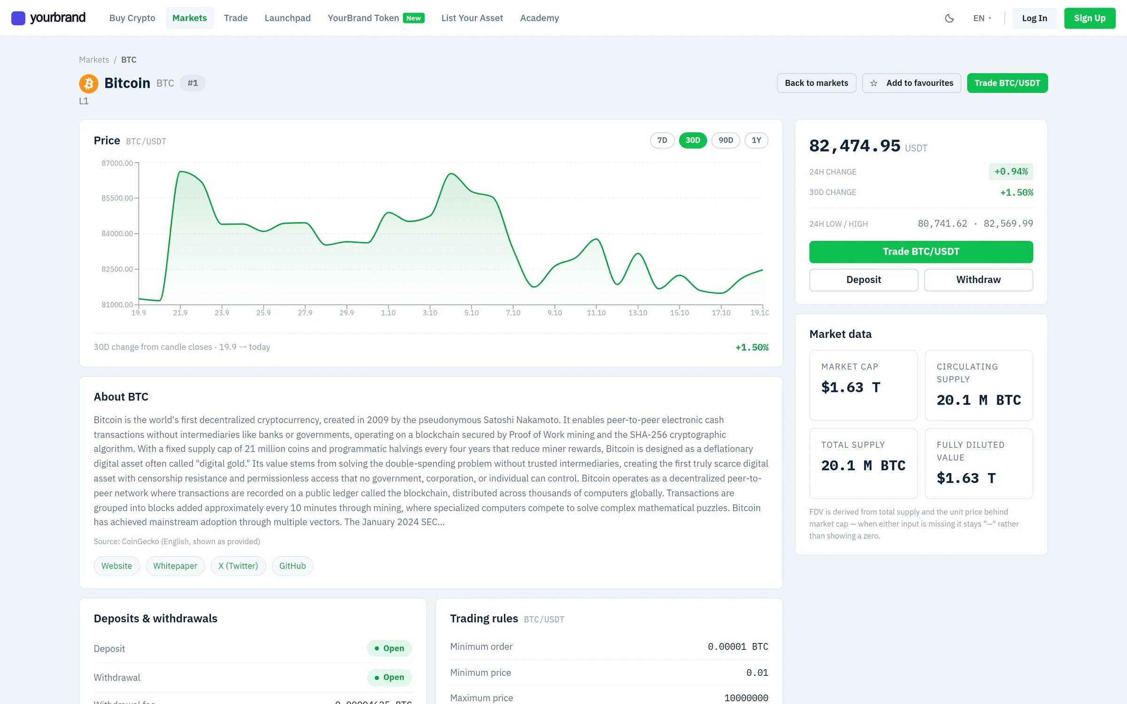
Task: Click the price chart line area
Action: coord(451,234)
